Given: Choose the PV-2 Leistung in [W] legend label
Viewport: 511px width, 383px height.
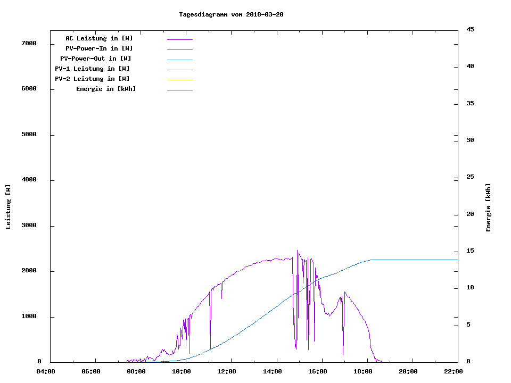Looking at the screenshot, I should tap(92, 79).
